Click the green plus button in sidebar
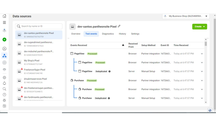This screenshot has height=121, width=216. click(x=4, y=40)
